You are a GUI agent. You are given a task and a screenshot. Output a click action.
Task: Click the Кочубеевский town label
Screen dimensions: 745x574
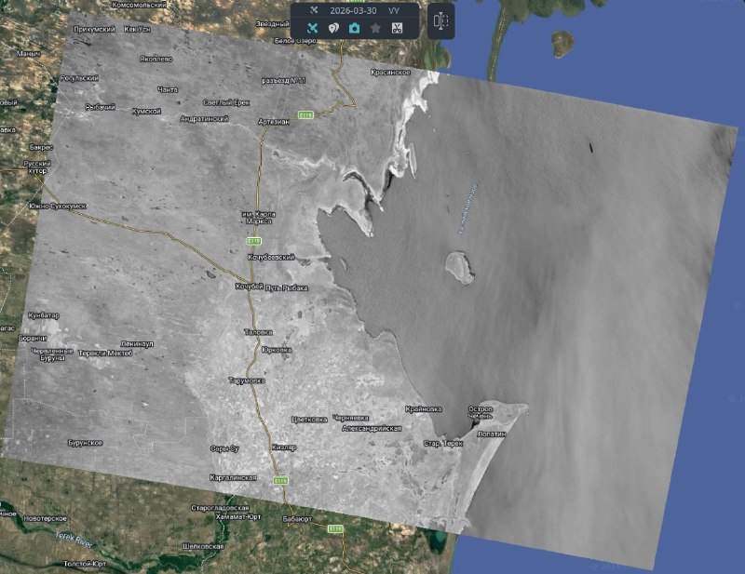tap(271, 256)
